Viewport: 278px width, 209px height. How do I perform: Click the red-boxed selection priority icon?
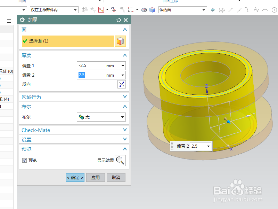(x=101, y=10)
